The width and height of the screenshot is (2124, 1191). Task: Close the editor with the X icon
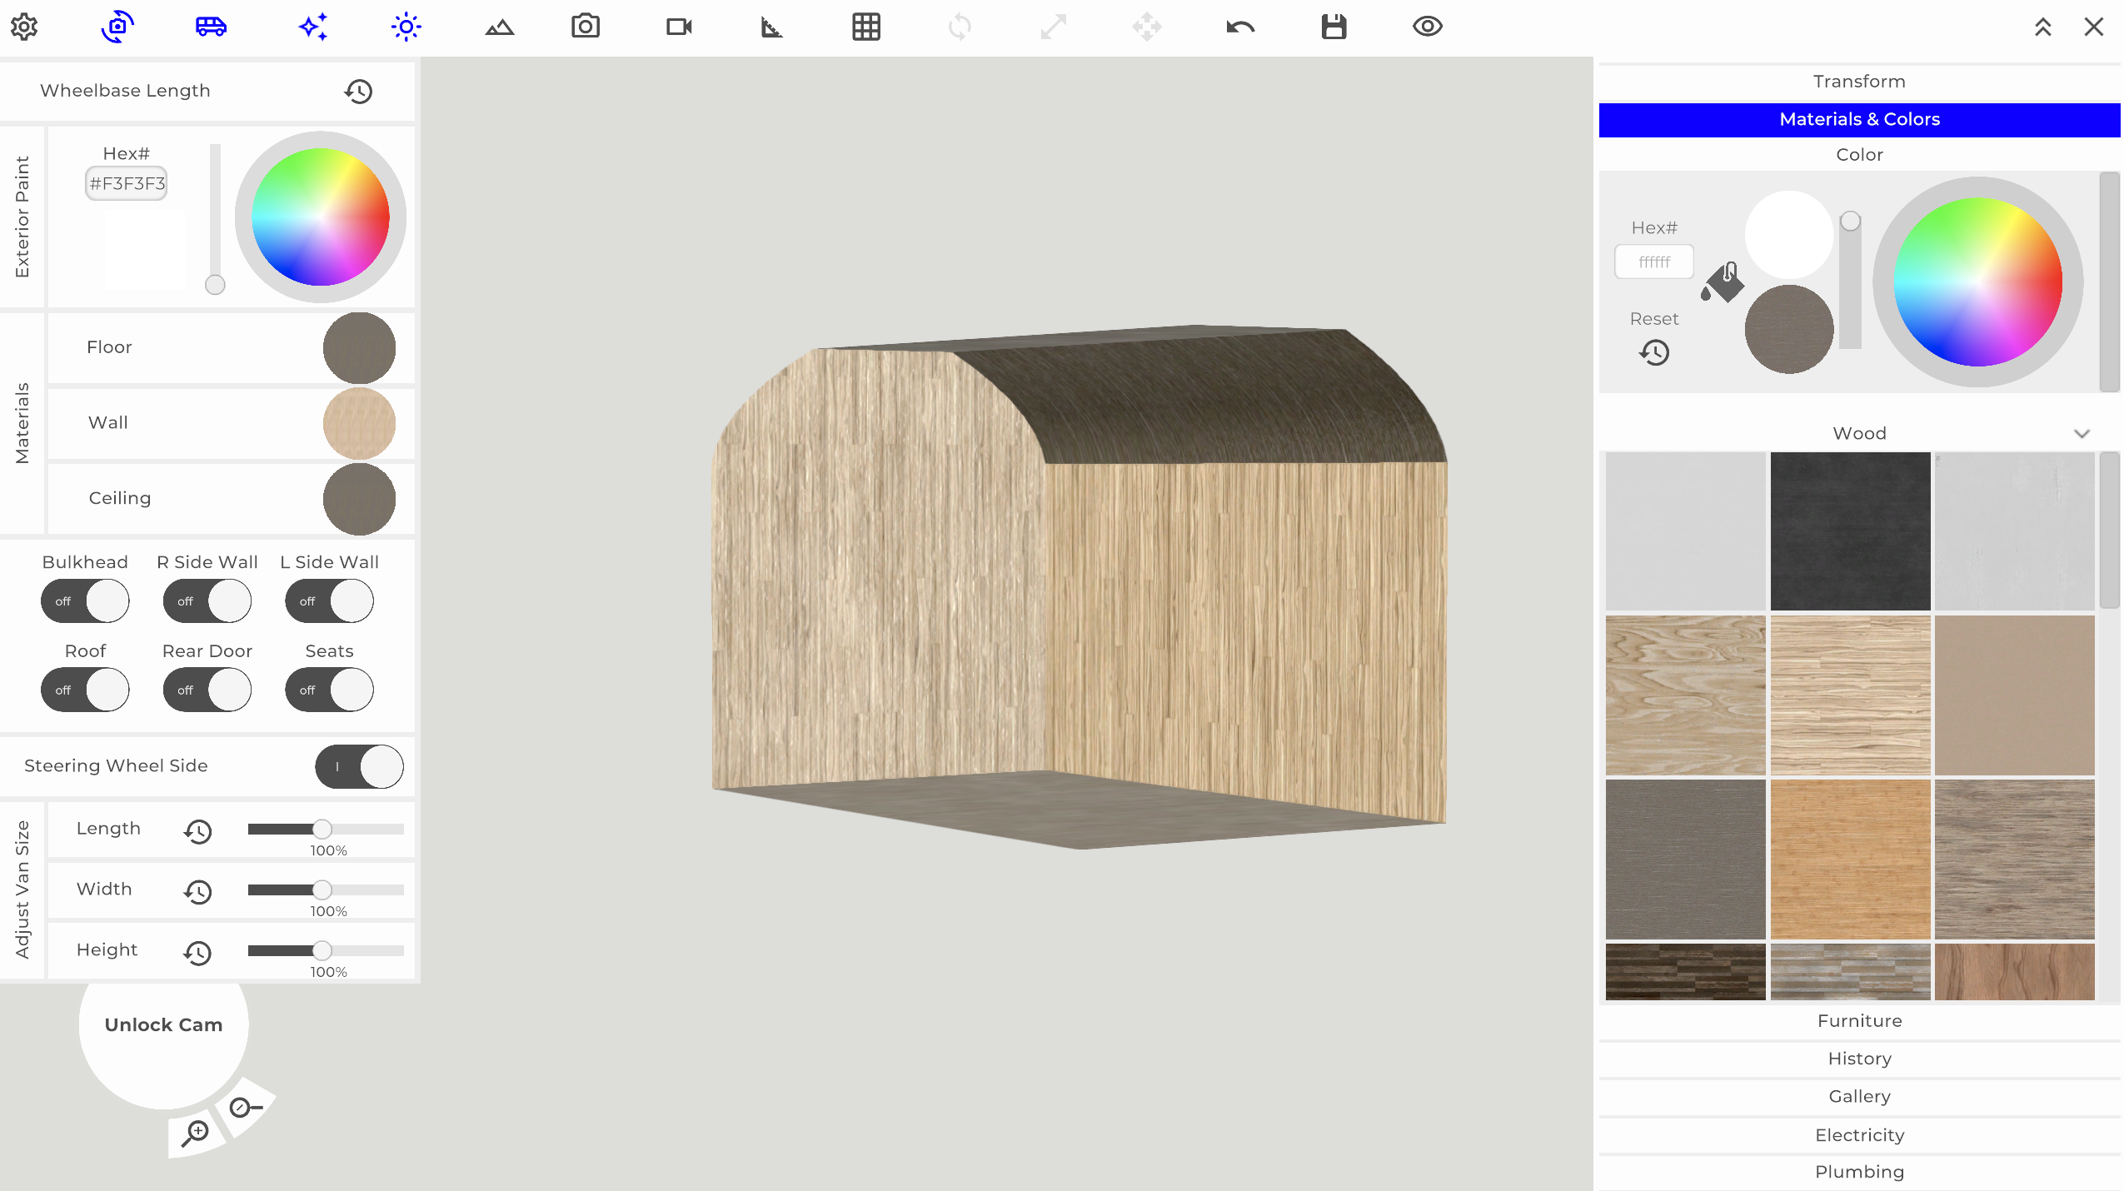(2094, 27)
